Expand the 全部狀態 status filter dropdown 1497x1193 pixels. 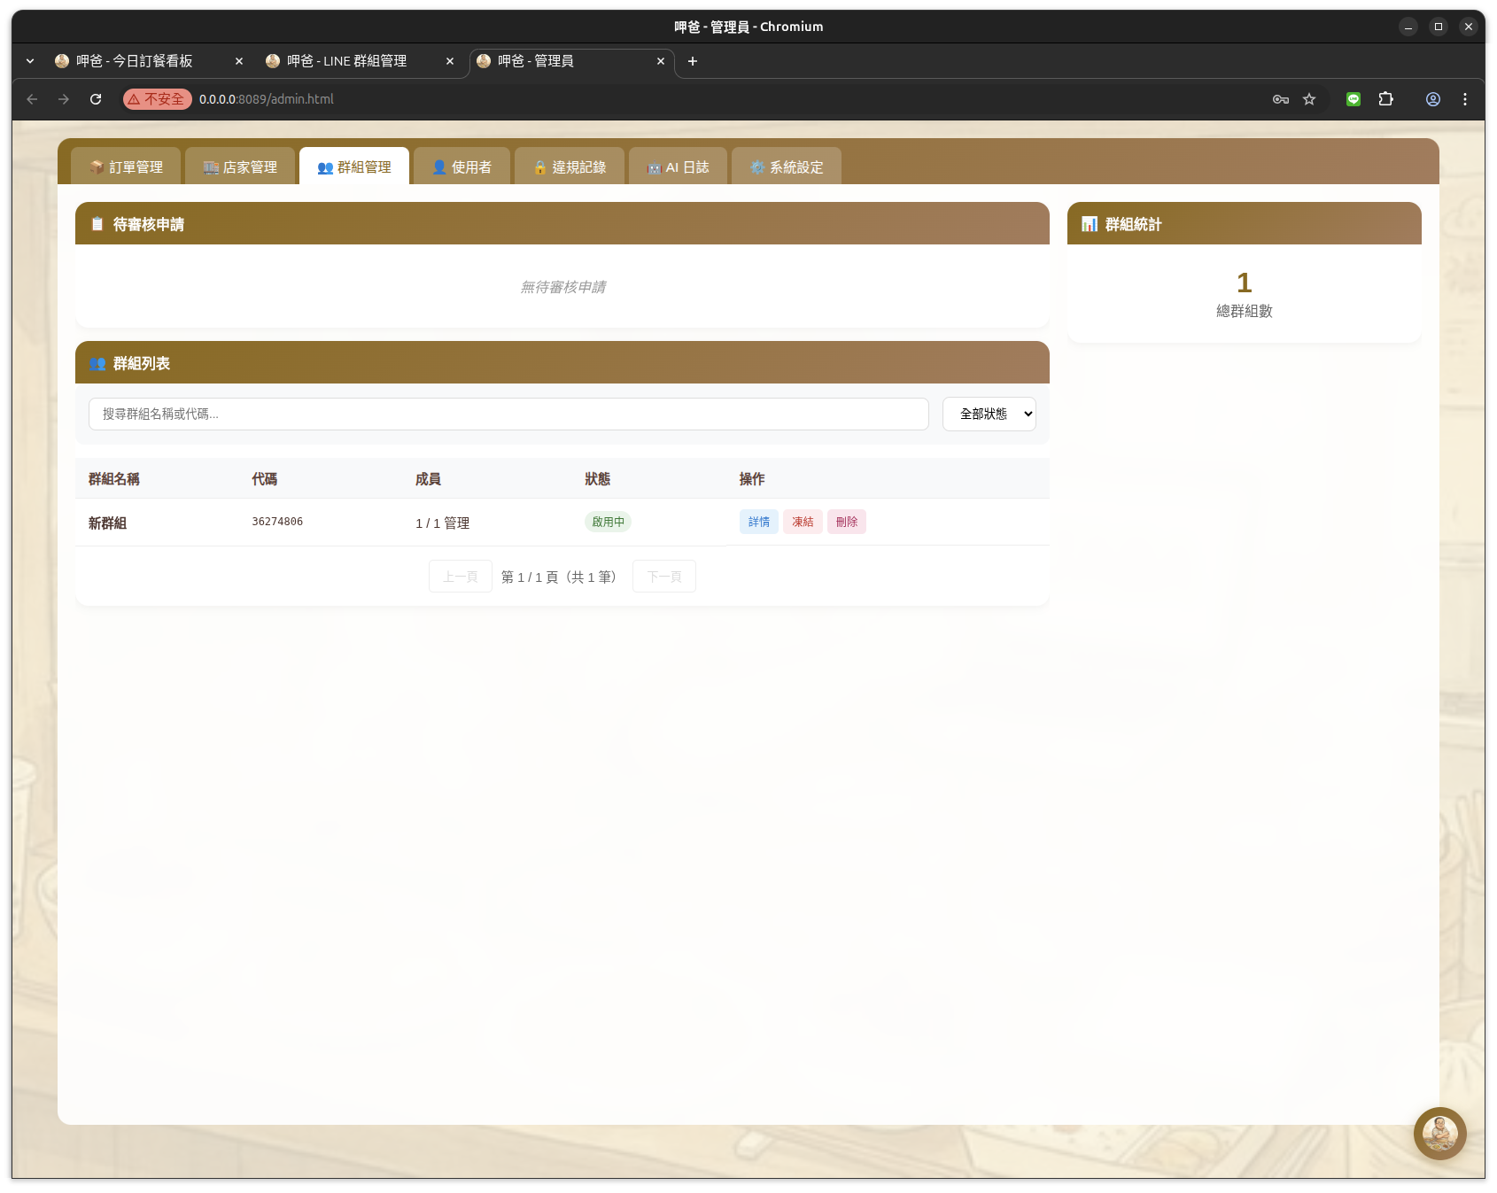(x=989, y=414)
